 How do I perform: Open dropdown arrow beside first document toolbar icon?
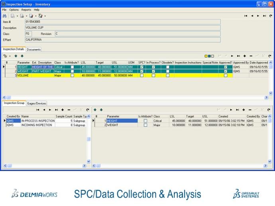click(18, 16)
